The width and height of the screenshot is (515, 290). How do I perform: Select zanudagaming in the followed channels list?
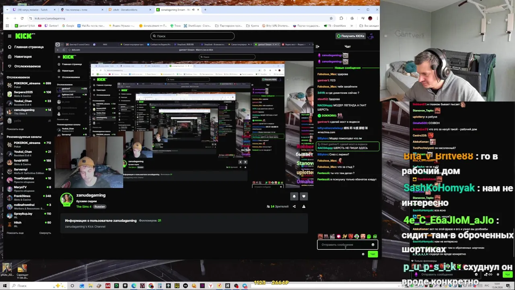[x=29, y=111]
